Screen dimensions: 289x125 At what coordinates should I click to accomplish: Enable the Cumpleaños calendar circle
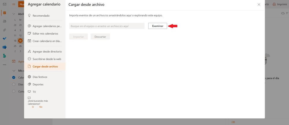pyautogui.click(x=14, y=91)
